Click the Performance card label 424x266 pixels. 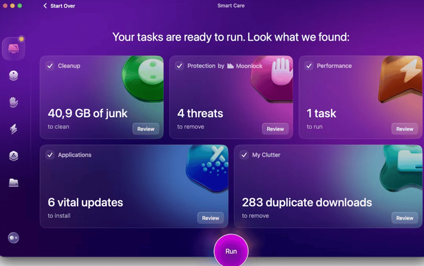coord(334,66)
